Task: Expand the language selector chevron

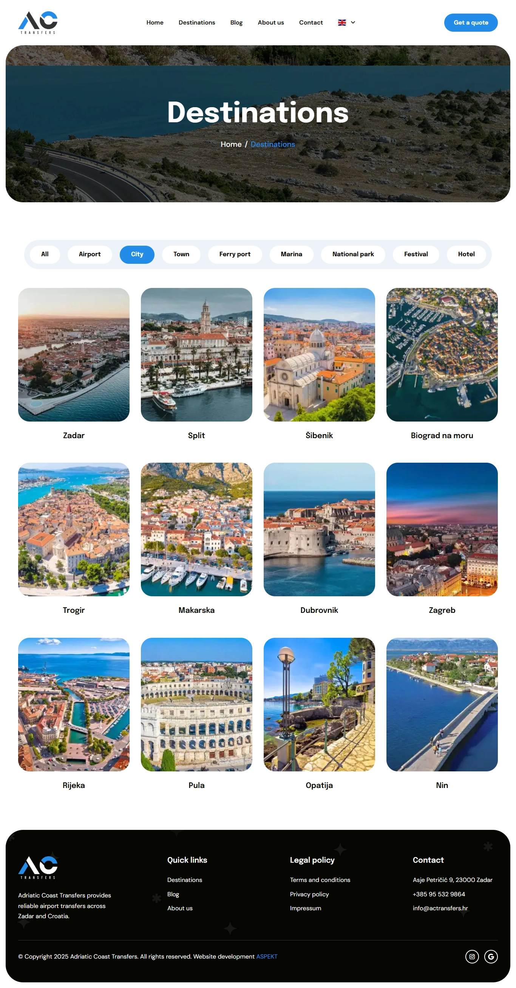Action: coord(353,23)
